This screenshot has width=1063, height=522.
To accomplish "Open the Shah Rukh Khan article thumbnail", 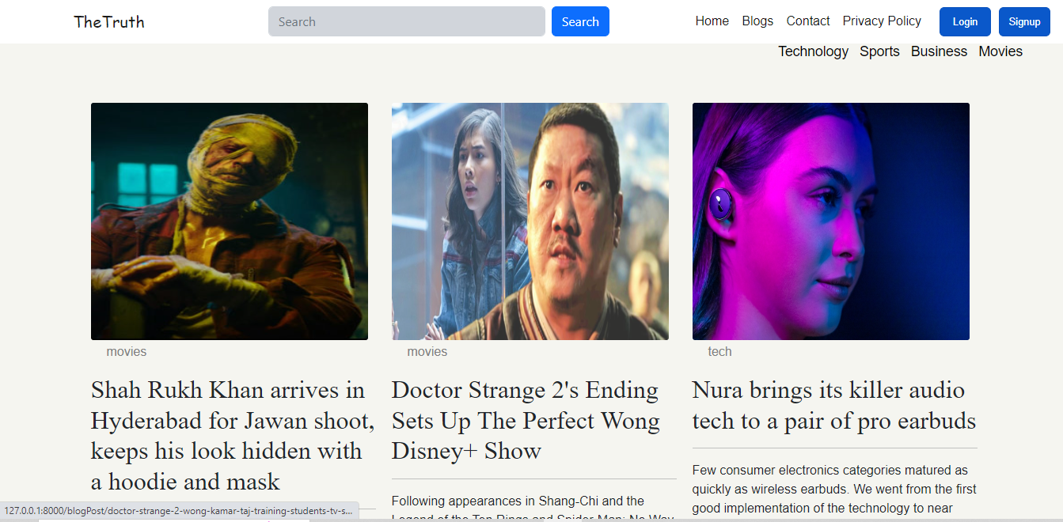I will click(x=230, y=221).
